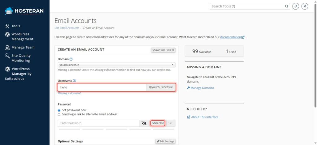The height and width of the screenshot is (145, 317).
Task: Open WordPress Manager by Softaculous
Action: (18, 74)
